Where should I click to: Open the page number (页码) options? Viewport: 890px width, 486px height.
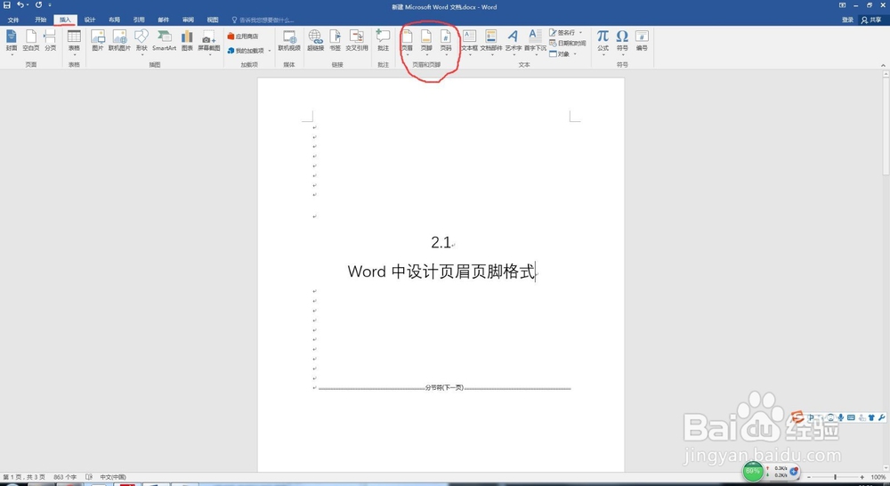tap(446, 42)
